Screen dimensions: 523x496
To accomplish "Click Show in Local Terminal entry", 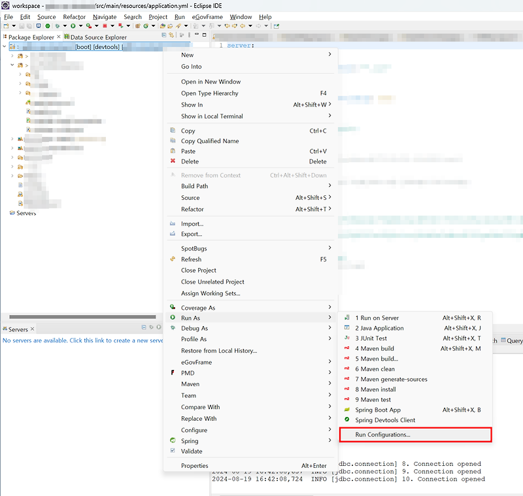I will click(250, 116).
